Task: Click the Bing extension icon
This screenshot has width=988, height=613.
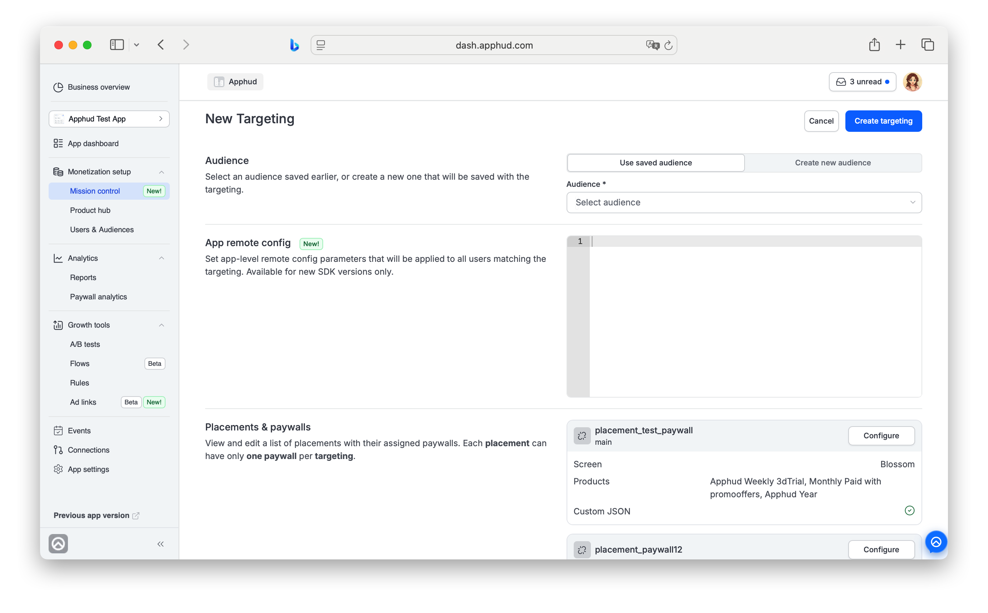Action: click(x=295, y=45)
